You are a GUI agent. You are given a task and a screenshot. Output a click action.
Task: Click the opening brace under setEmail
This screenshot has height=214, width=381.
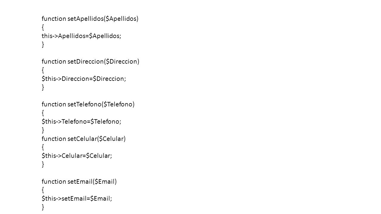[43, 190]
